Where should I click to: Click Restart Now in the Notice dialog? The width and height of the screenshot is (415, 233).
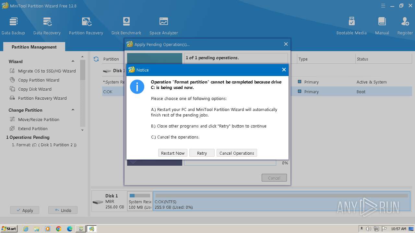[x=173, y=153]
